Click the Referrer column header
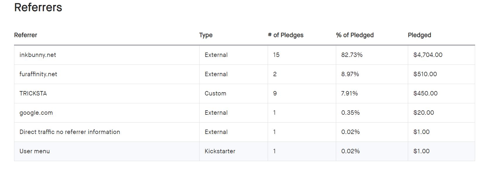Image resolution: width=500 pixels, height=176 pixels. coord(26,35)
